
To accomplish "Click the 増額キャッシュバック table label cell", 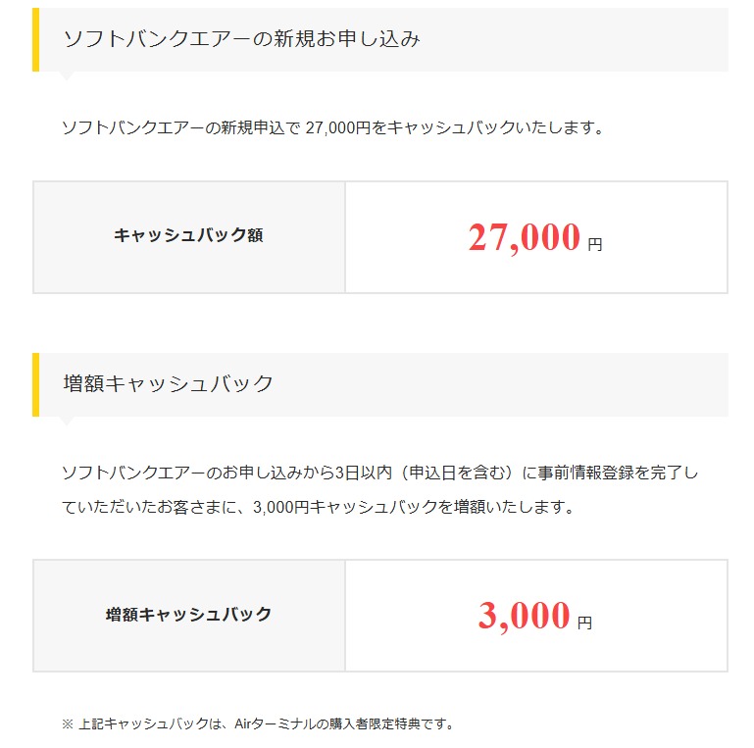I will 189,616.
